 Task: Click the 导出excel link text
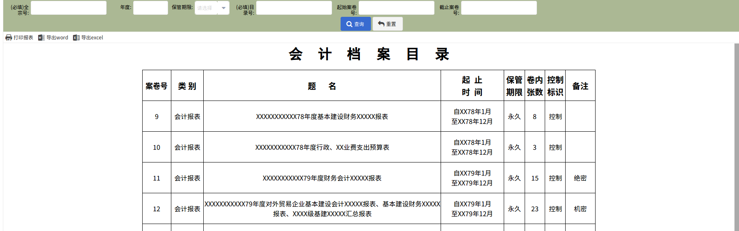click(x=92, y=38)
